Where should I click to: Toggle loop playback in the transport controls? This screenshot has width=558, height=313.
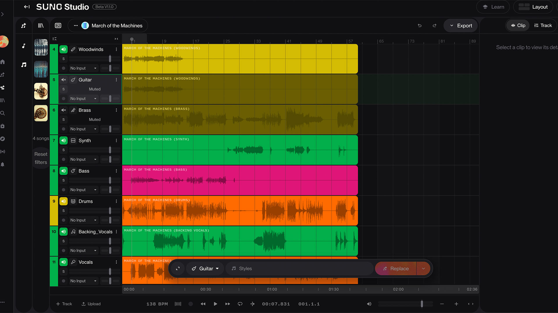click(x=240, y=304)
